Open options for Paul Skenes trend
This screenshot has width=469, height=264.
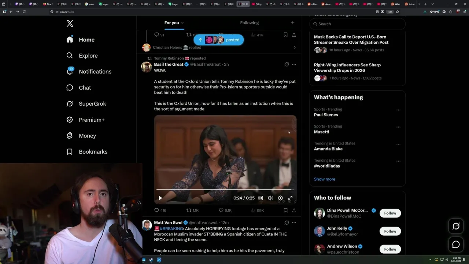(398, 110)
